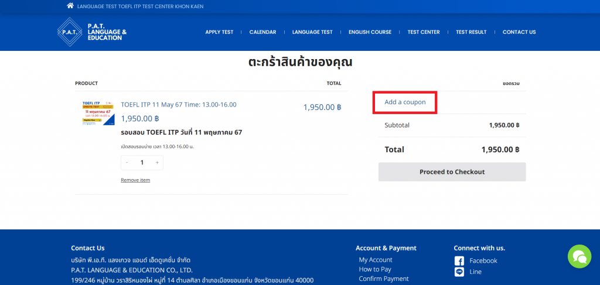Open My Account footer link
Viewport: 600px width, 285px height.
376,260
